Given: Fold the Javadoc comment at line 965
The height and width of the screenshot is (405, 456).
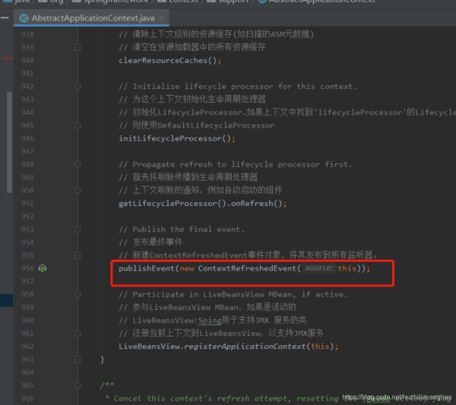Looking at the screenshot, I should pyautogui.click(x=78, y=385).
